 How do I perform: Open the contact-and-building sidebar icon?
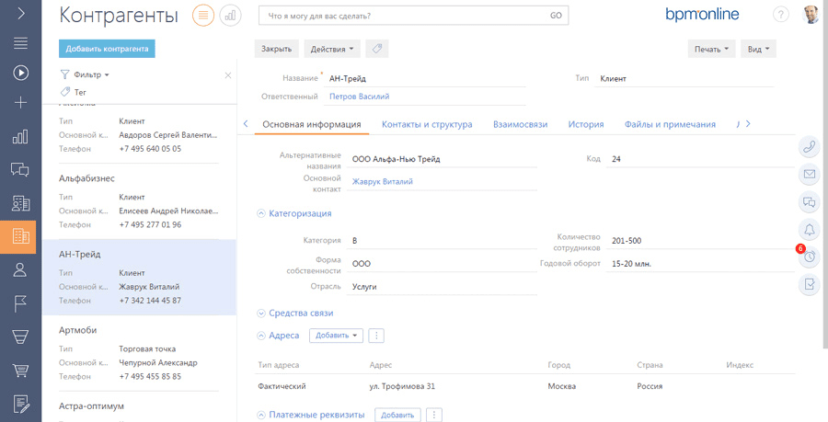point(20,203)
